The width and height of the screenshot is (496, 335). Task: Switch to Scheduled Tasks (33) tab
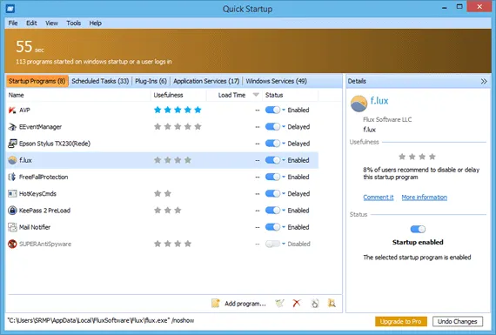(x=100, y=81)
